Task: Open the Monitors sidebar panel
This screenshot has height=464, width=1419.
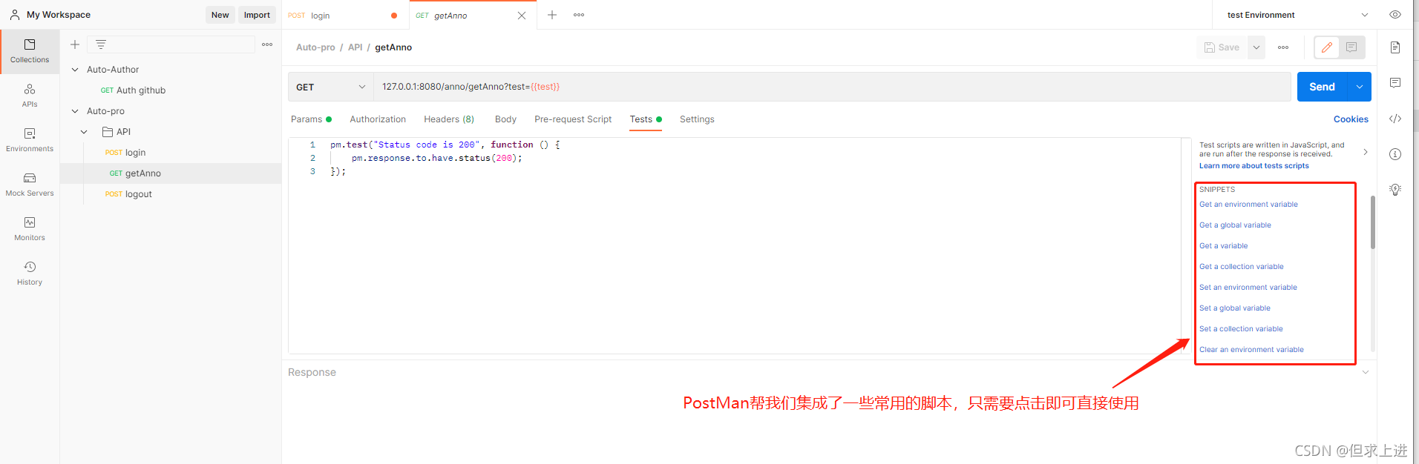Action: pyautogui.click(x=30, y=229)
